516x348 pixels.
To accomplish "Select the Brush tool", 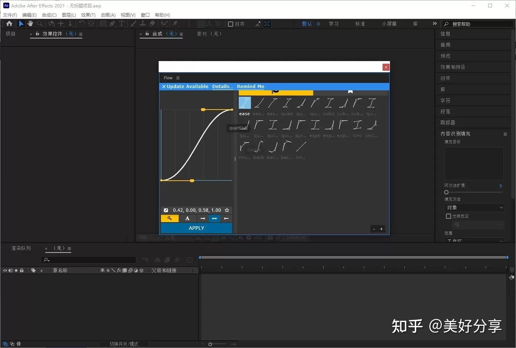I will [133, 23].
